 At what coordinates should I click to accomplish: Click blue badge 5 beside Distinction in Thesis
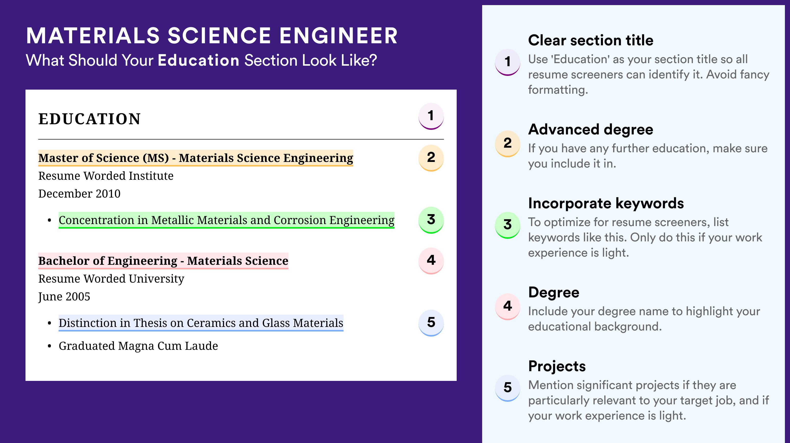[x=431, y=323]
